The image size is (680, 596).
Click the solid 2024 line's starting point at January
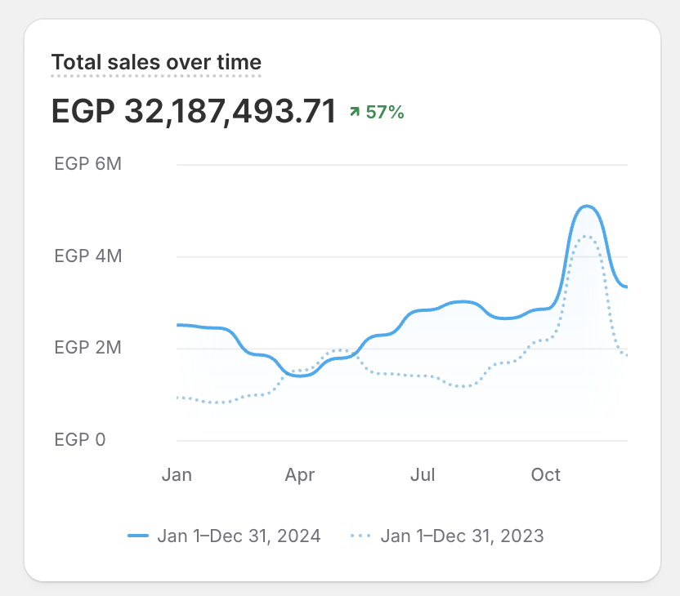[x=178, y=325]
